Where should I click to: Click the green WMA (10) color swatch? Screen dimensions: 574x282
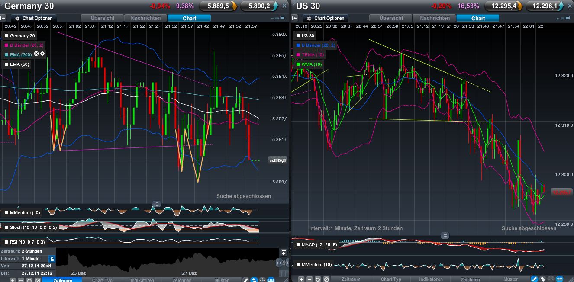[x=298, y=64]
